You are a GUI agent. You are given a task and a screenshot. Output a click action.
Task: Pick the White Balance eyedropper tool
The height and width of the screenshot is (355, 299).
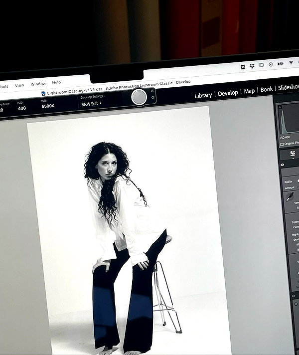point(290,197)
